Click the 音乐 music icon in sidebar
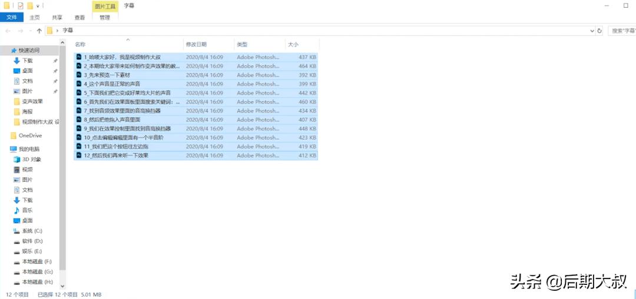The image size is (636, 299). pyautogui.click(x=16, y=211)
